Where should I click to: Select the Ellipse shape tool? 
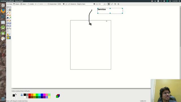pyautogui.click(x=10, y=26)
